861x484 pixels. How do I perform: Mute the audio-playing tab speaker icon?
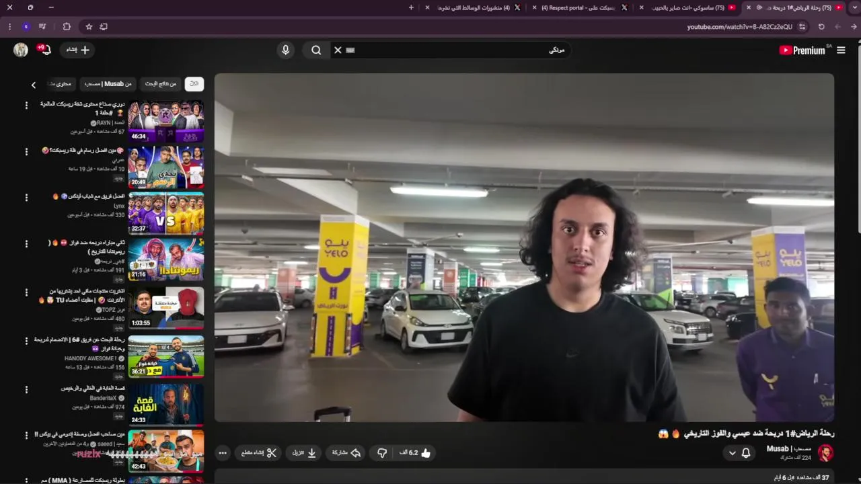tap(759, 7)
